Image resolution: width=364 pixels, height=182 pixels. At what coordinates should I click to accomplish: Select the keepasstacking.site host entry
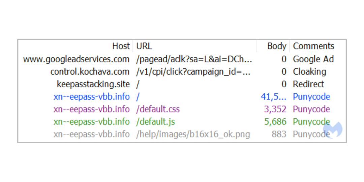93,84
